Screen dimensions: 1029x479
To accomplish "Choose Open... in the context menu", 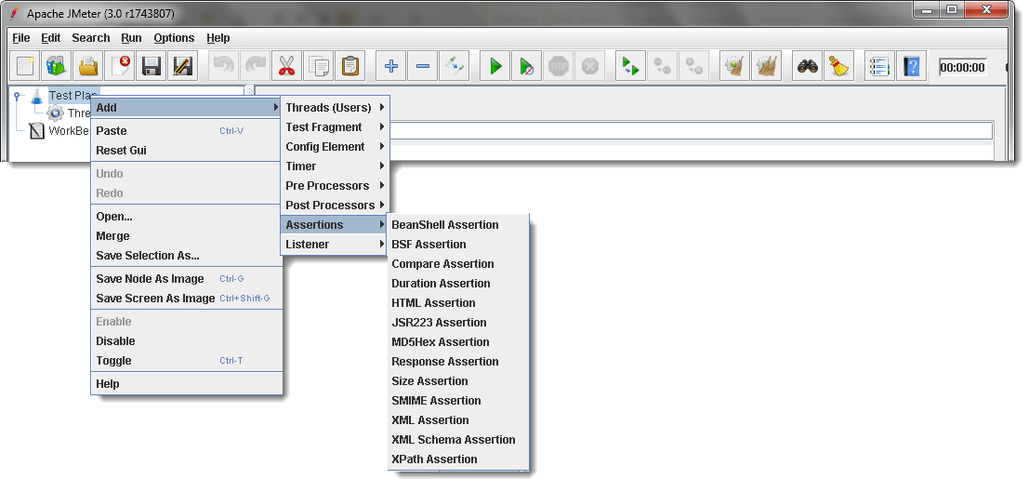I will tap(187, 216).
